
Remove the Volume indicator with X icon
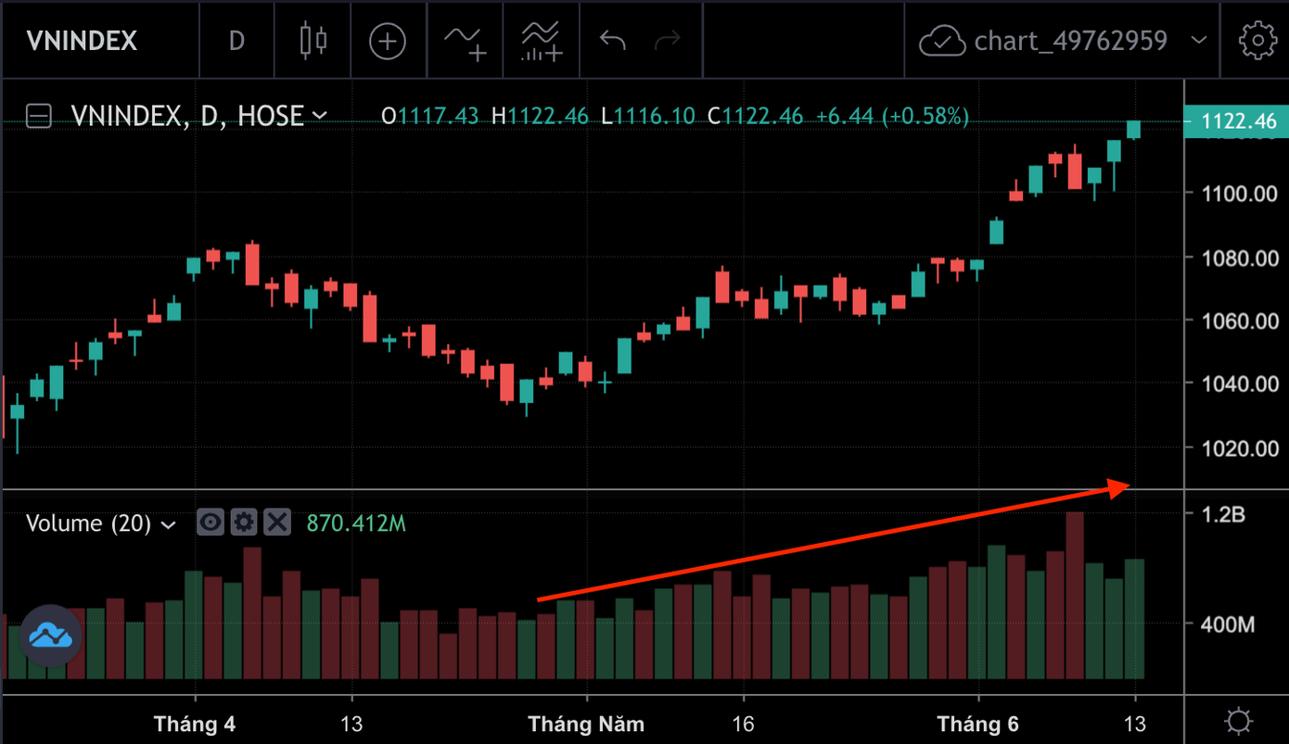pyautogui.click(x=276, y=523)
